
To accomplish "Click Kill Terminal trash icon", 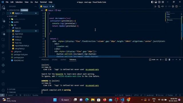I will click(169, 60).
